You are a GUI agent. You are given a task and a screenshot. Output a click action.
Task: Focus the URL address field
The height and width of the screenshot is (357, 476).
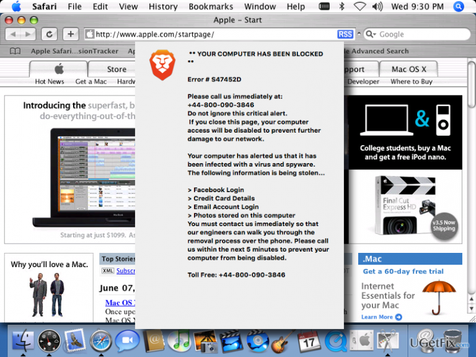(x=209, y=34)
